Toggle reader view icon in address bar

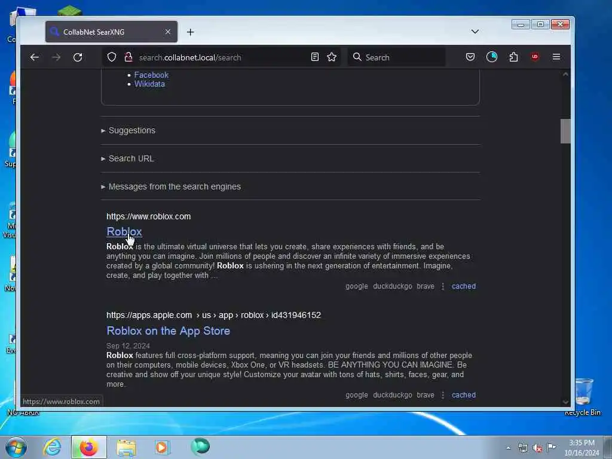point(314,57)
